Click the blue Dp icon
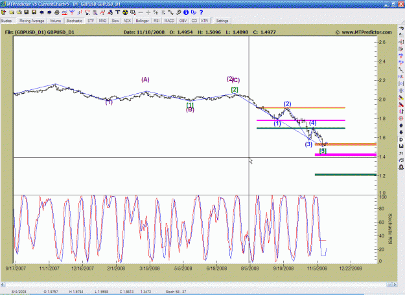Image resolution: width=405 pixels, height=295 pixels. coord(194,12)
